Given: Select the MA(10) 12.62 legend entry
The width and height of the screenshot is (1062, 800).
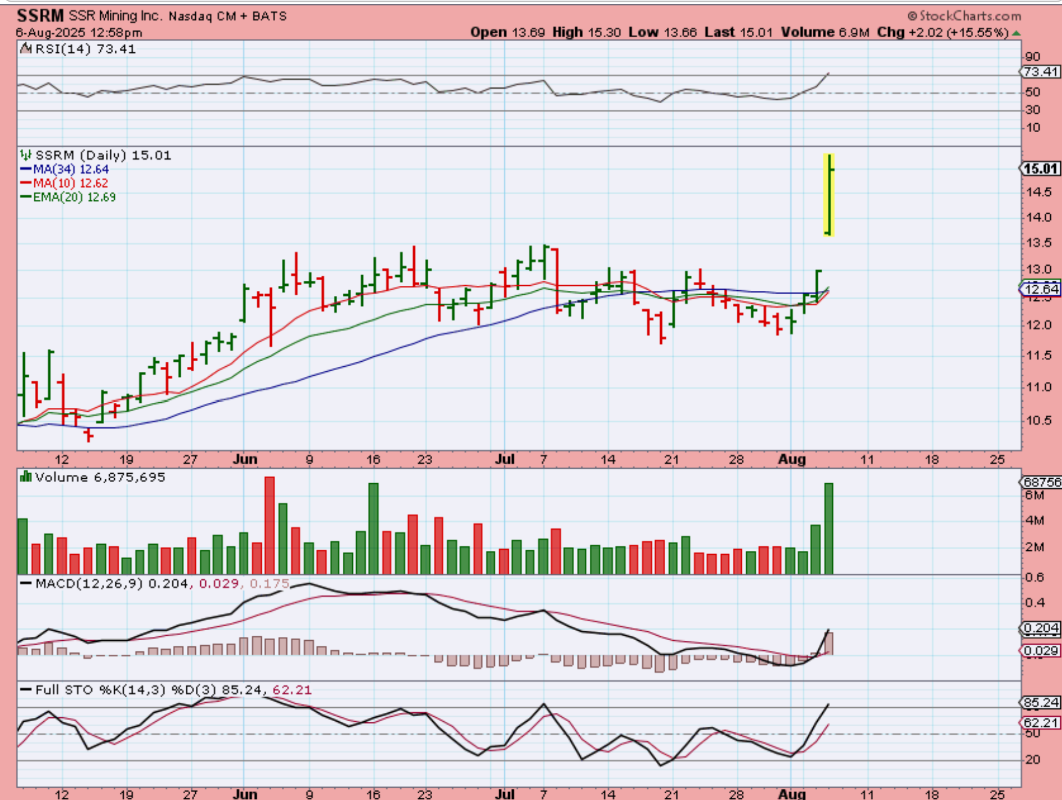Looking at the screenshot, I should pos(64,183).
